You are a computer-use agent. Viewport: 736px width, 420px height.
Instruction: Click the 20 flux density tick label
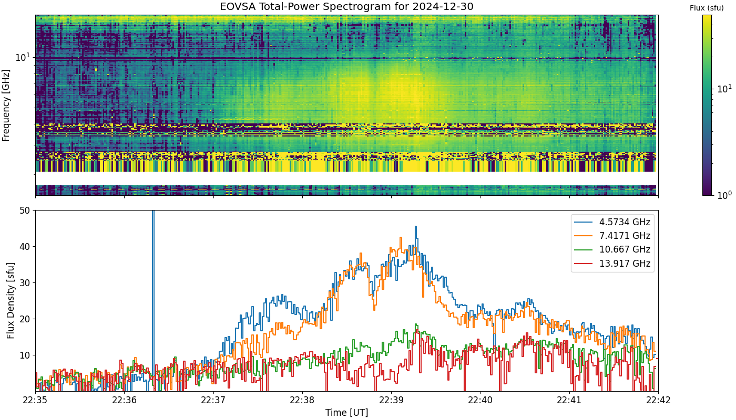coord(25,319)
